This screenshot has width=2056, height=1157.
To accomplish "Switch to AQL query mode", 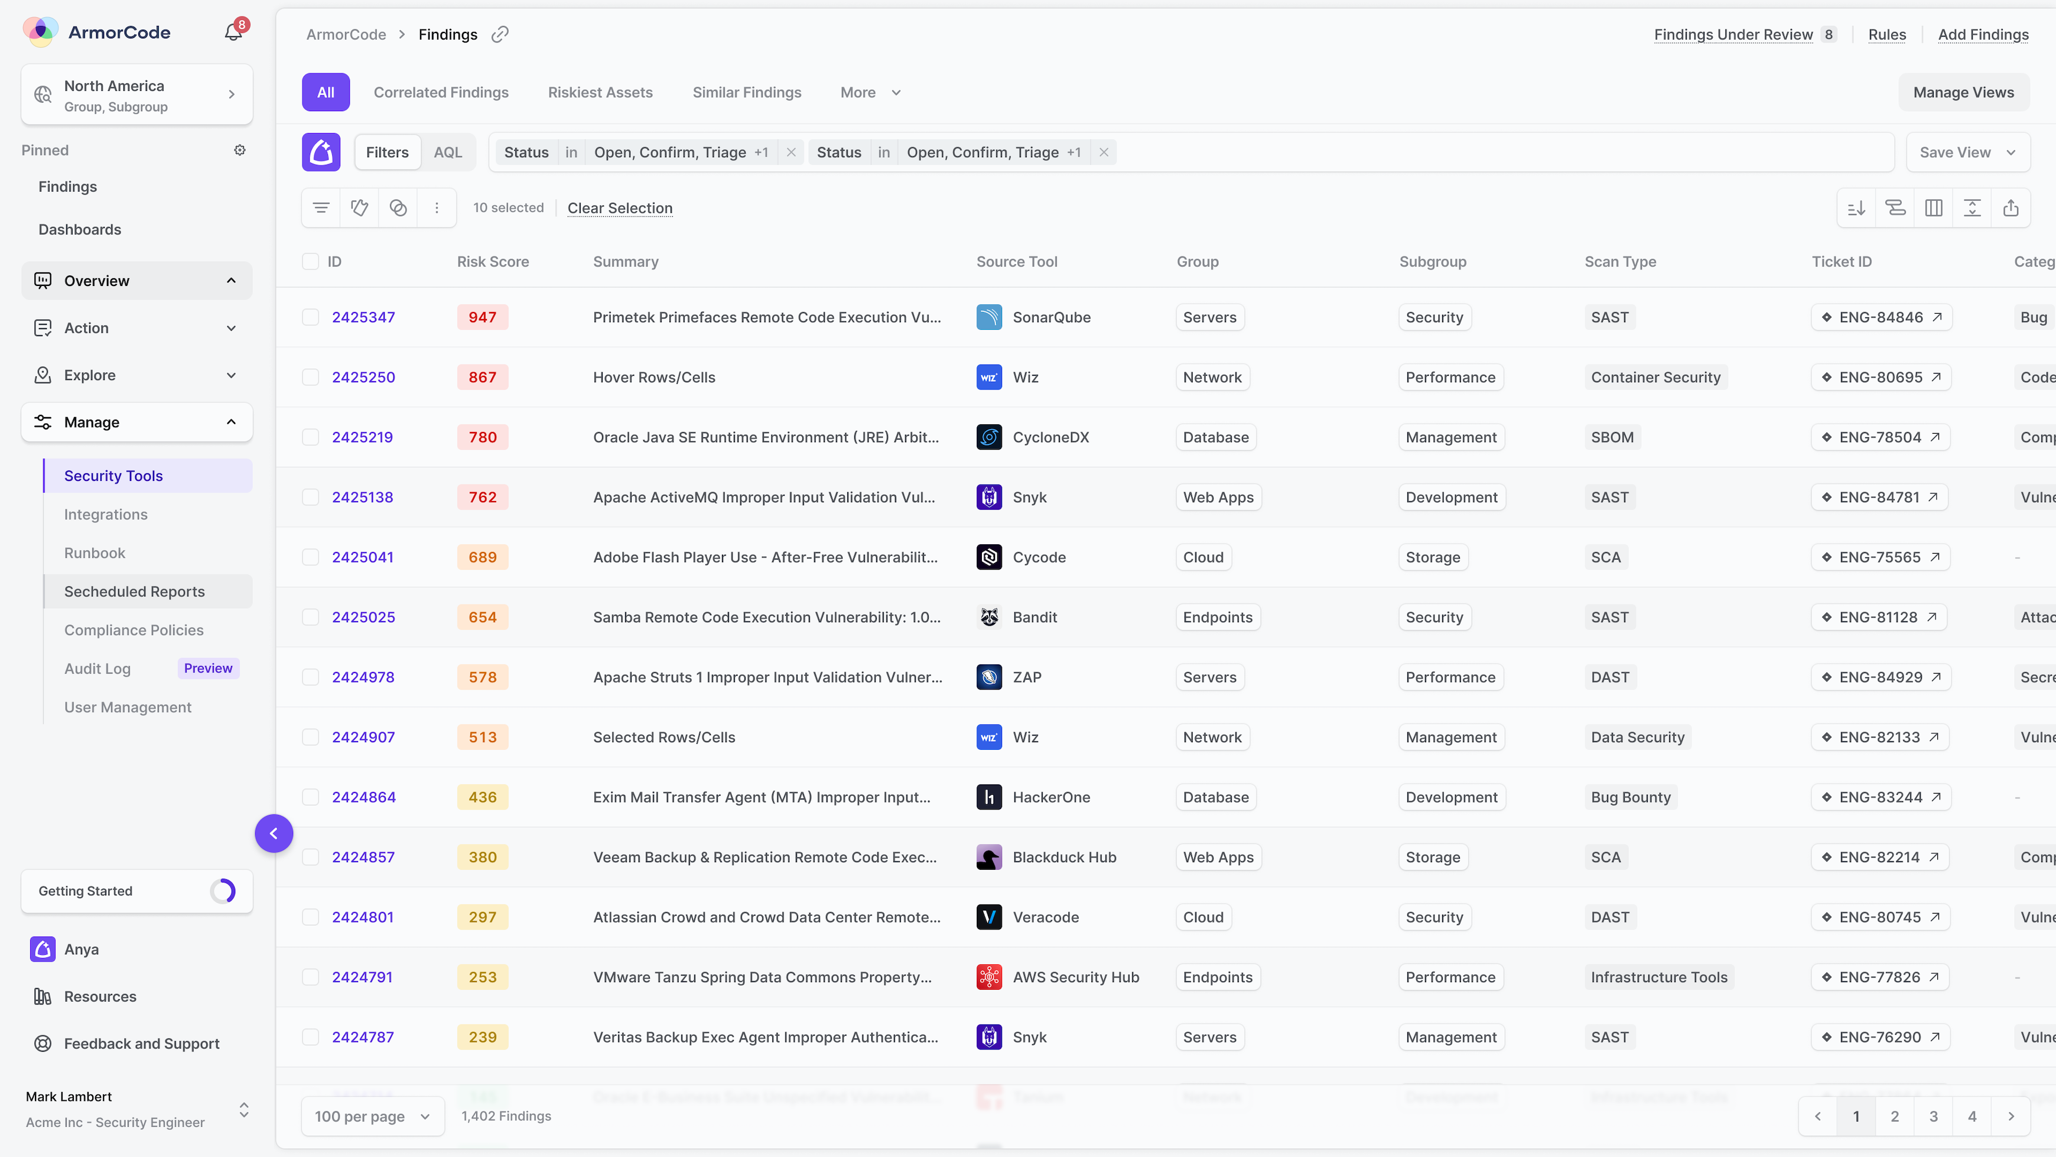I will tap(448, 152).
